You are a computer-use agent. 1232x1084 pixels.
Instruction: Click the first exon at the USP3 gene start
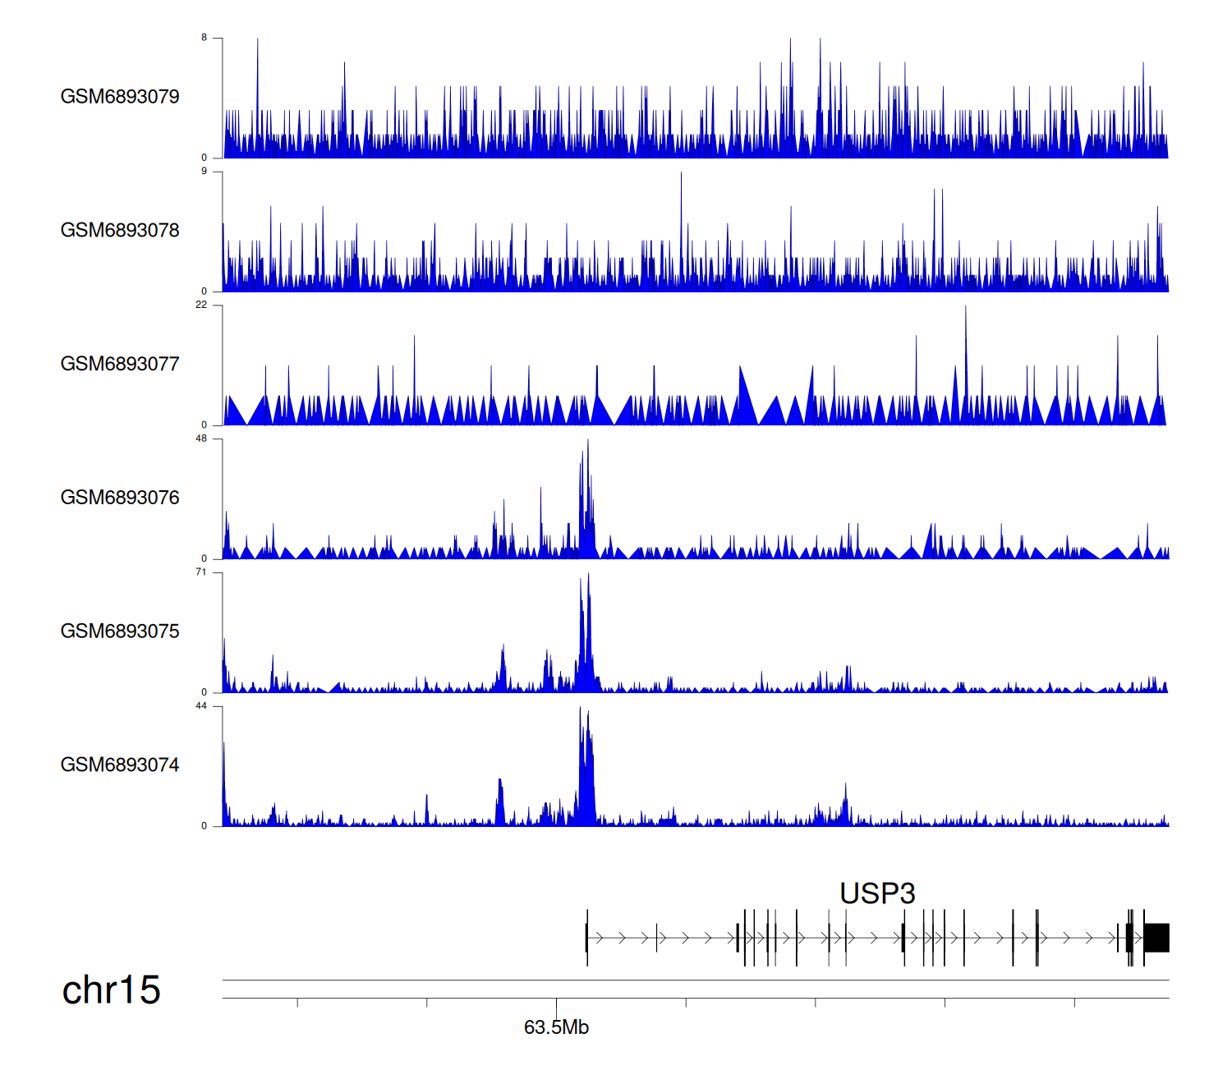click(586, 937)
